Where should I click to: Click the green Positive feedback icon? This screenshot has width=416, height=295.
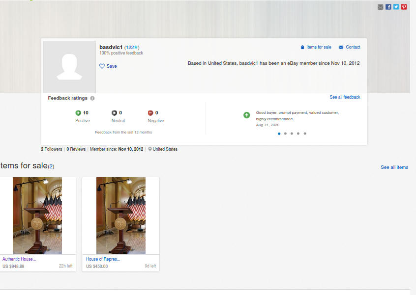[x=78, y=113]
